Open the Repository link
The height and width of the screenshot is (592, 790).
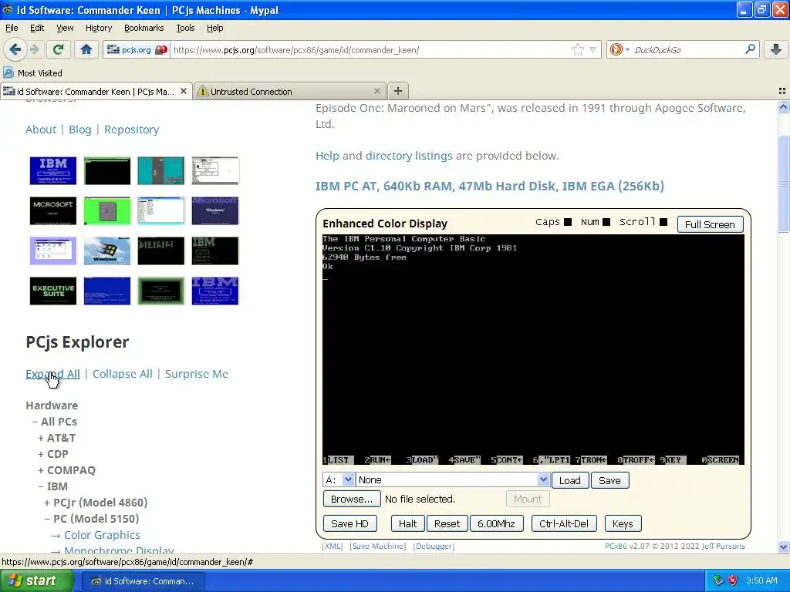tap(131, 129)
